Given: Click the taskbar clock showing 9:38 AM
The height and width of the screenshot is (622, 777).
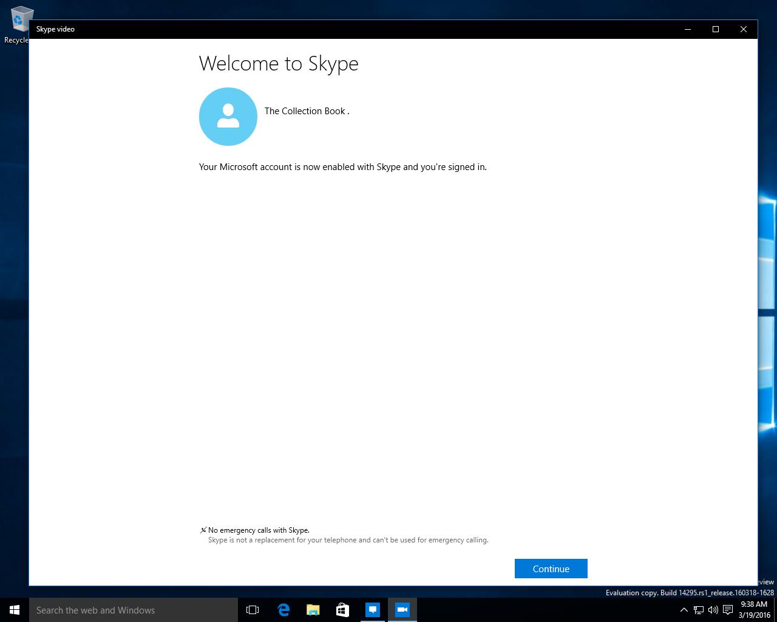Looking at the screenshot, I should [753, 610].
